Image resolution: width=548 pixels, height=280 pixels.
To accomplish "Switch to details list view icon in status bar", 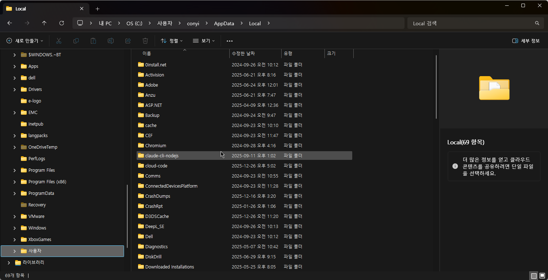I will pyautogui.click(x=534, y=276).
